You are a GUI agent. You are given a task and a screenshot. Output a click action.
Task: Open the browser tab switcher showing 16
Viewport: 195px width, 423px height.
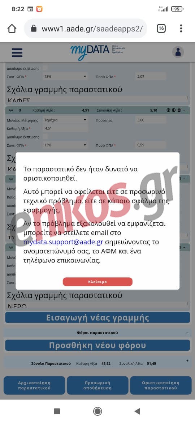pos(161,28)
